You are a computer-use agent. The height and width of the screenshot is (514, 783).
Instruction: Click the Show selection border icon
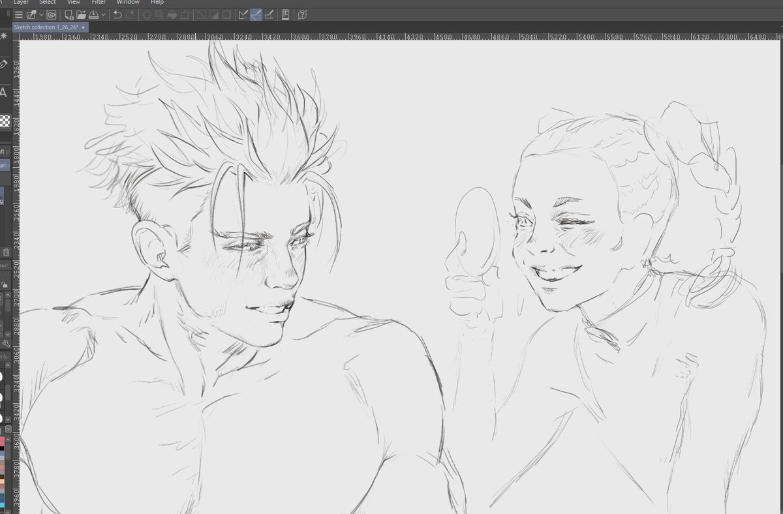[x=228, y=14]
